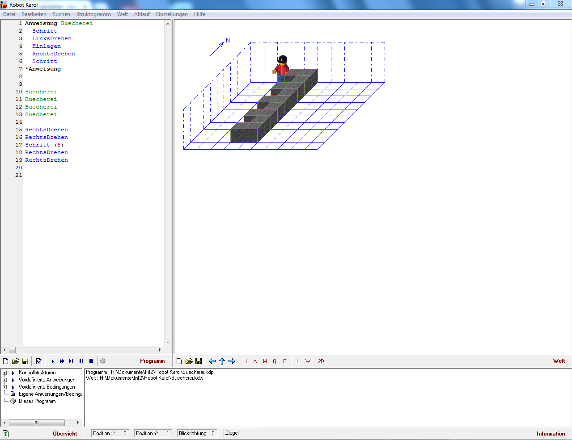Open the Ablauf menu
The width and height of the screenshot is (572, 440).
point(142,14)
